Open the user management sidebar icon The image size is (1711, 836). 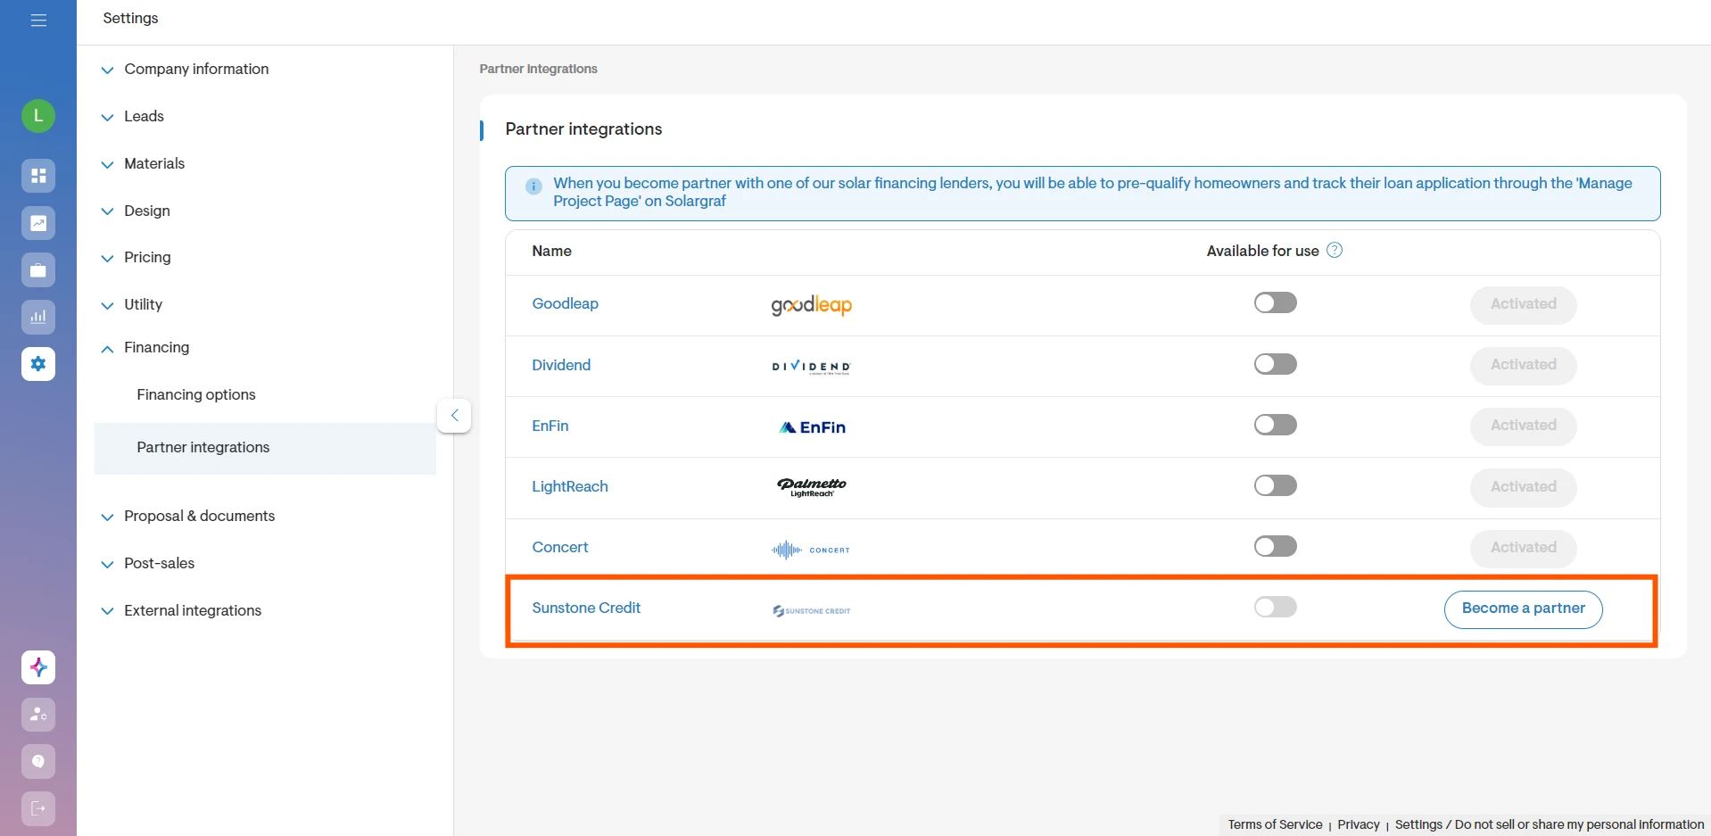pyautogui.click(x=38, y=715)
